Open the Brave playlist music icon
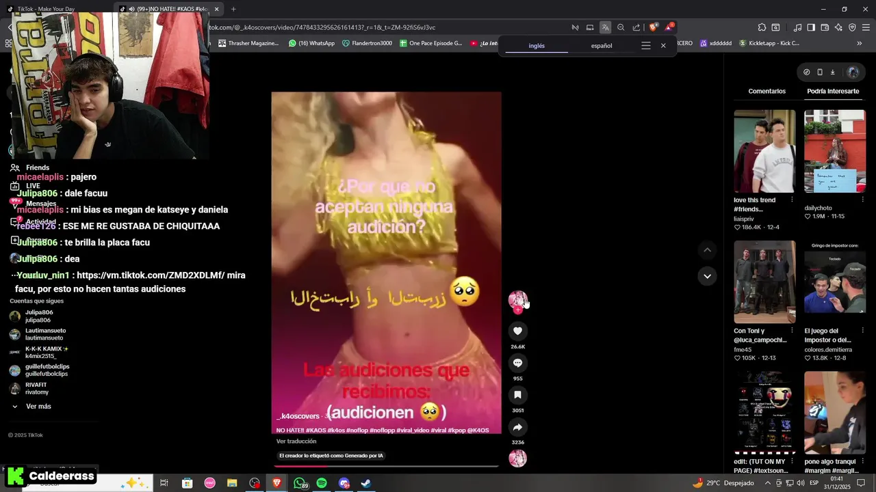Image resolution: width=876 pixels, height=492 pixels. (797, 27)
